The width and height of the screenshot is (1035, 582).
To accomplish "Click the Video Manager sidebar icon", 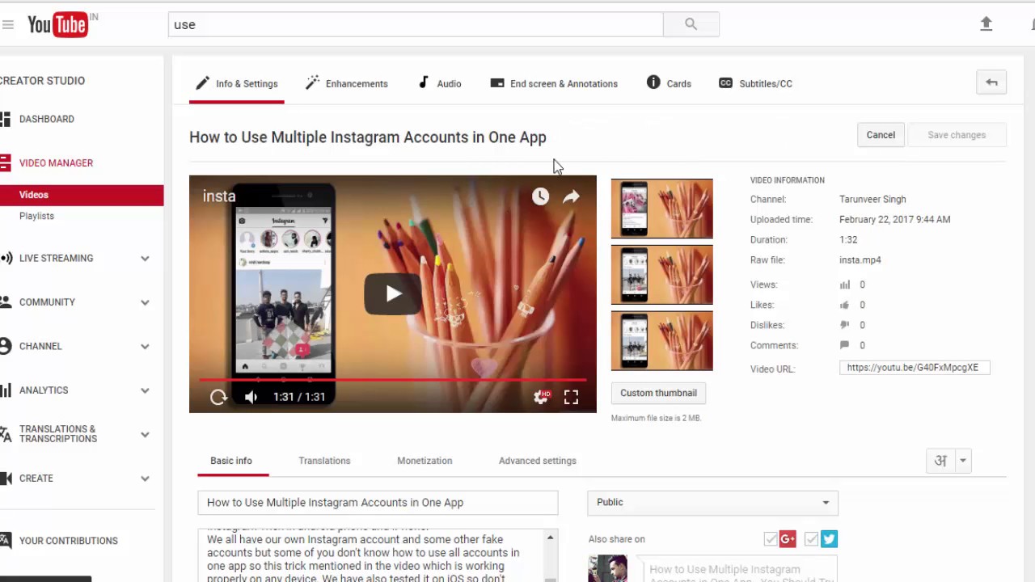I will click(6, 162).
